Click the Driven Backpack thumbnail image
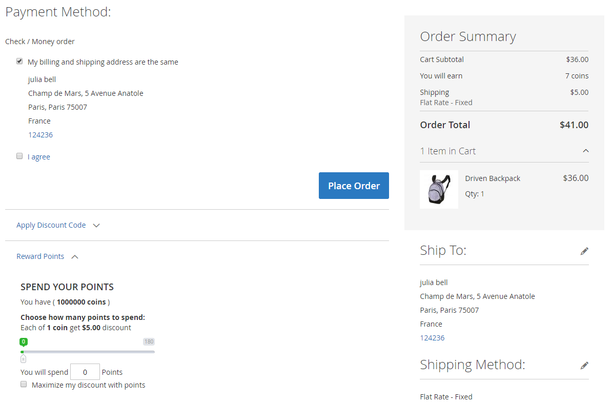The height and width of the screenshot is (403, 612). pos(439,190)
